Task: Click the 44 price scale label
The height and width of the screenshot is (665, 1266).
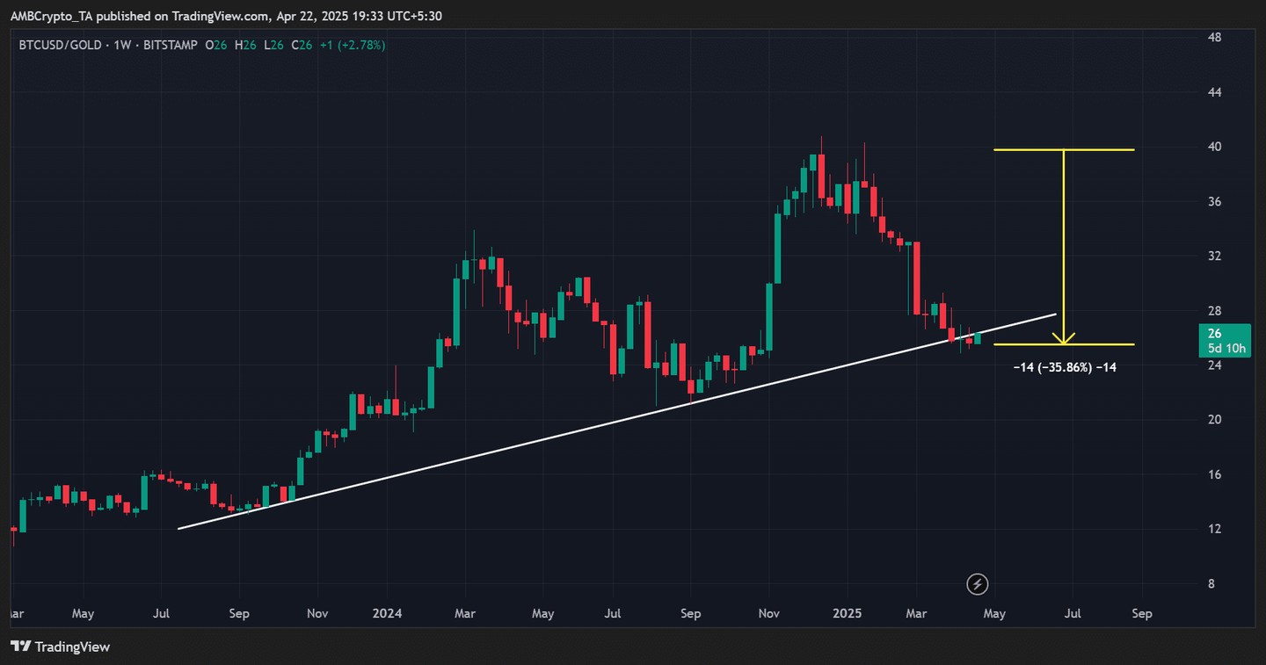Action: pos(1214,92)
